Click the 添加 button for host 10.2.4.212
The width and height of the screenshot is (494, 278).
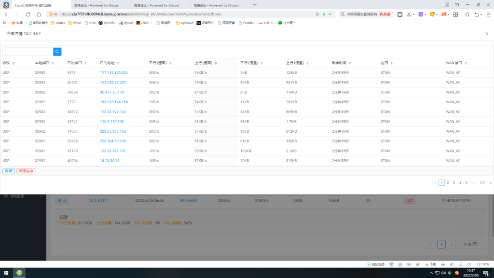[x=62, y=201]
